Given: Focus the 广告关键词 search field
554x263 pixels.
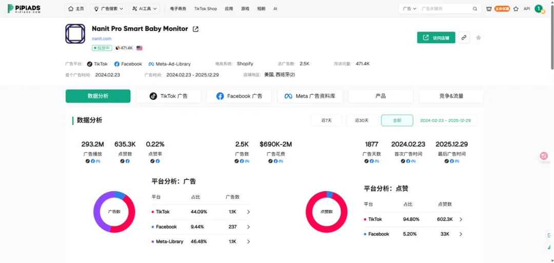Looking at the screenshot, I should [x=445, y=9].
